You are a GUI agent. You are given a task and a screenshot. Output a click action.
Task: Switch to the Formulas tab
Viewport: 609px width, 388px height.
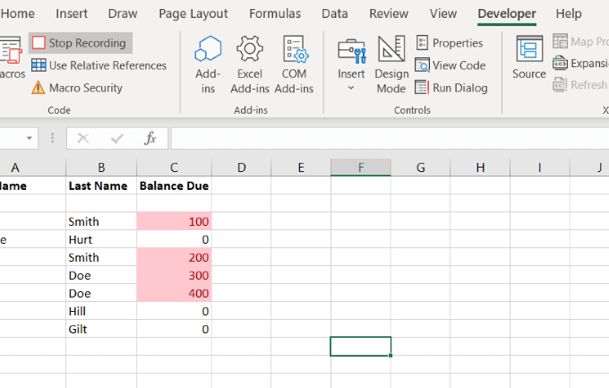coord(275,13)
